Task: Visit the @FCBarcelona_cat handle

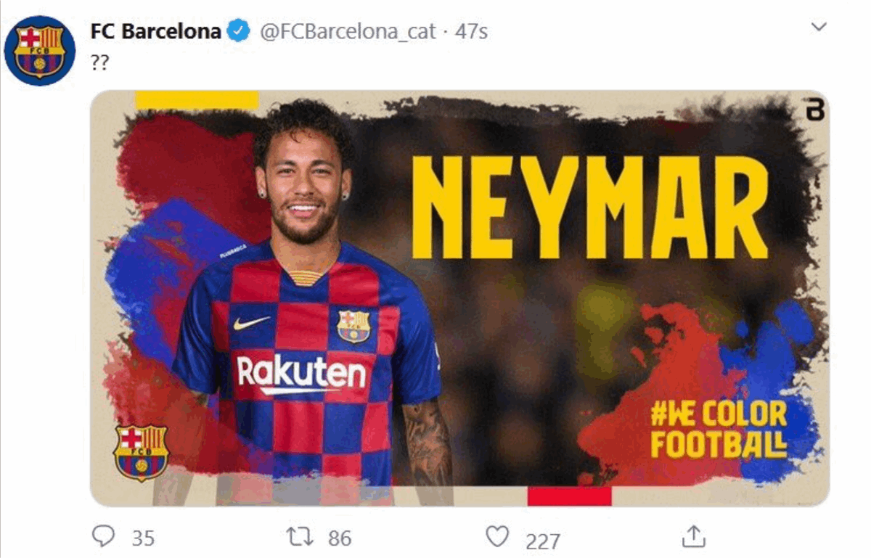Action: [348, 32]
